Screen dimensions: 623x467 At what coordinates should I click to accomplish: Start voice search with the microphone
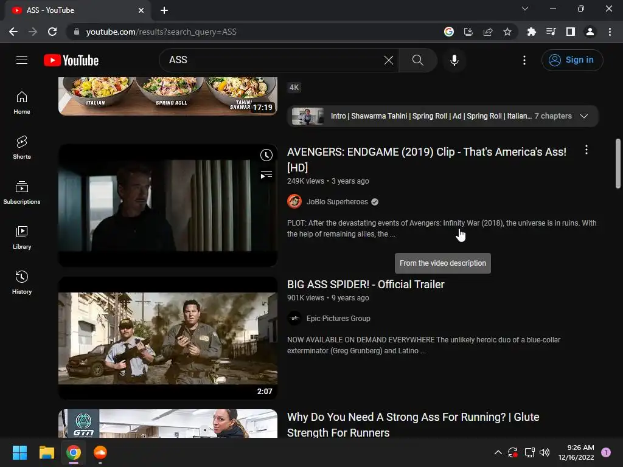coord(454,60)
